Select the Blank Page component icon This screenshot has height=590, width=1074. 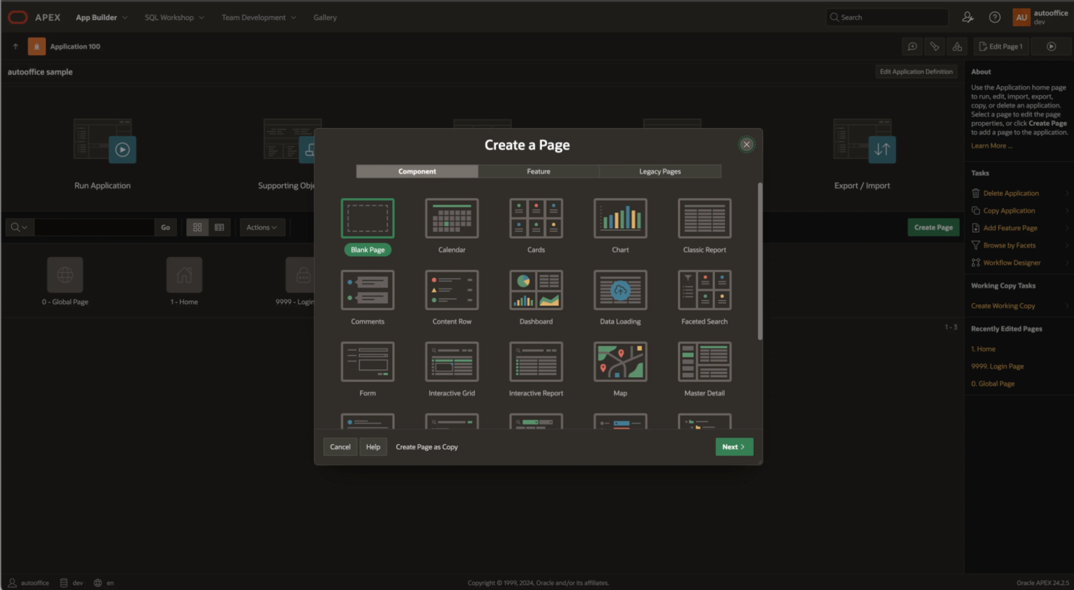tap(367, 218)
